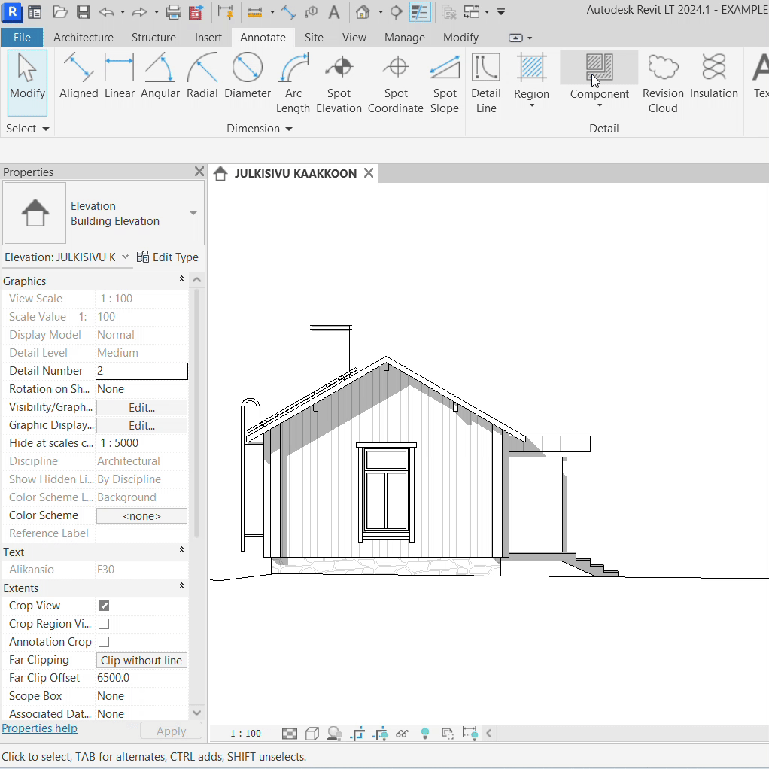The height and width of the screenshot is (769, 769).
Task: Click the Angular dimension tool
Action: tap(160, 78)
